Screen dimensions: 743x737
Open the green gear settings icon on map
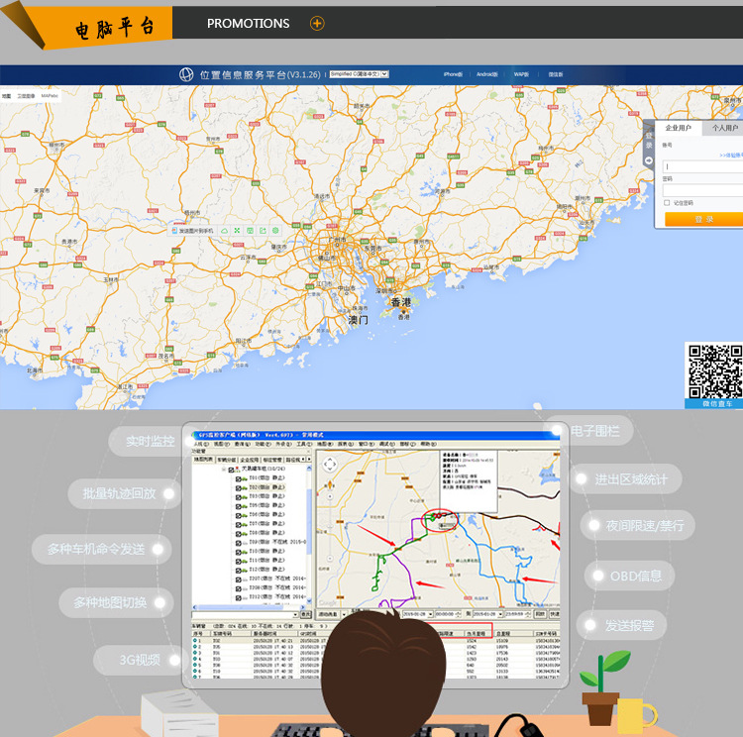[276, 230]
